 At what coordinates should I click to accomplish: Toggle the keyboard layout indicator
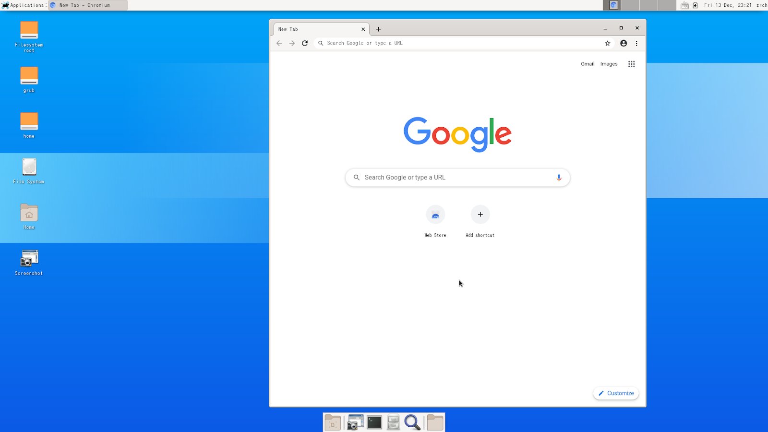(x=685, y=5)
